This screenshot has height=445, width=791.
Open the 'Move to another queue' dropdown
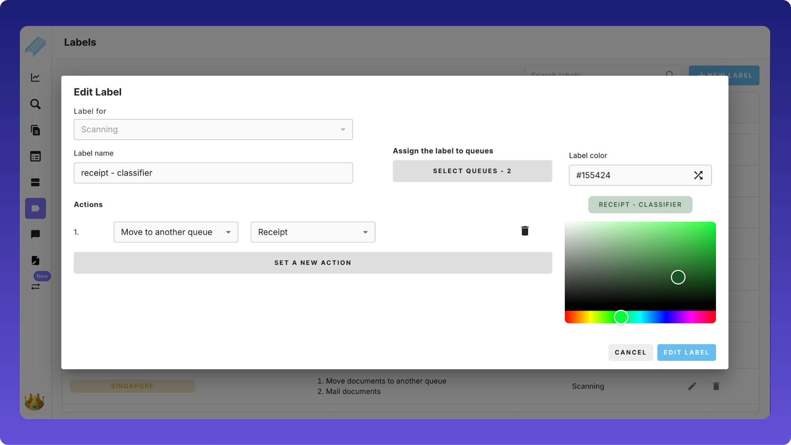[176, 232]
